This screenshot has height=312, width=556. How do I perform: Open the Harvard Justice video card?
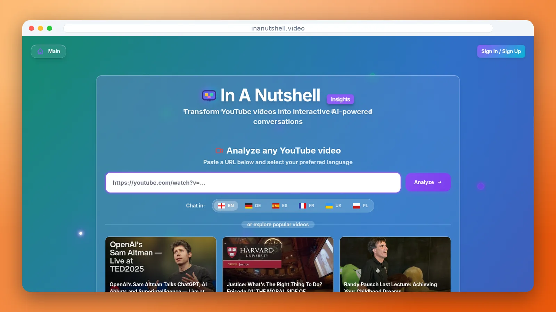click(x=278, y=264)
